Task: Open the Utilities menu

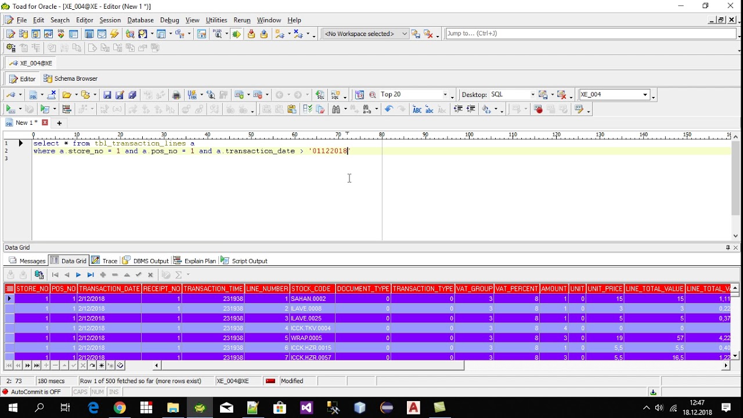Action: [216, 20]
